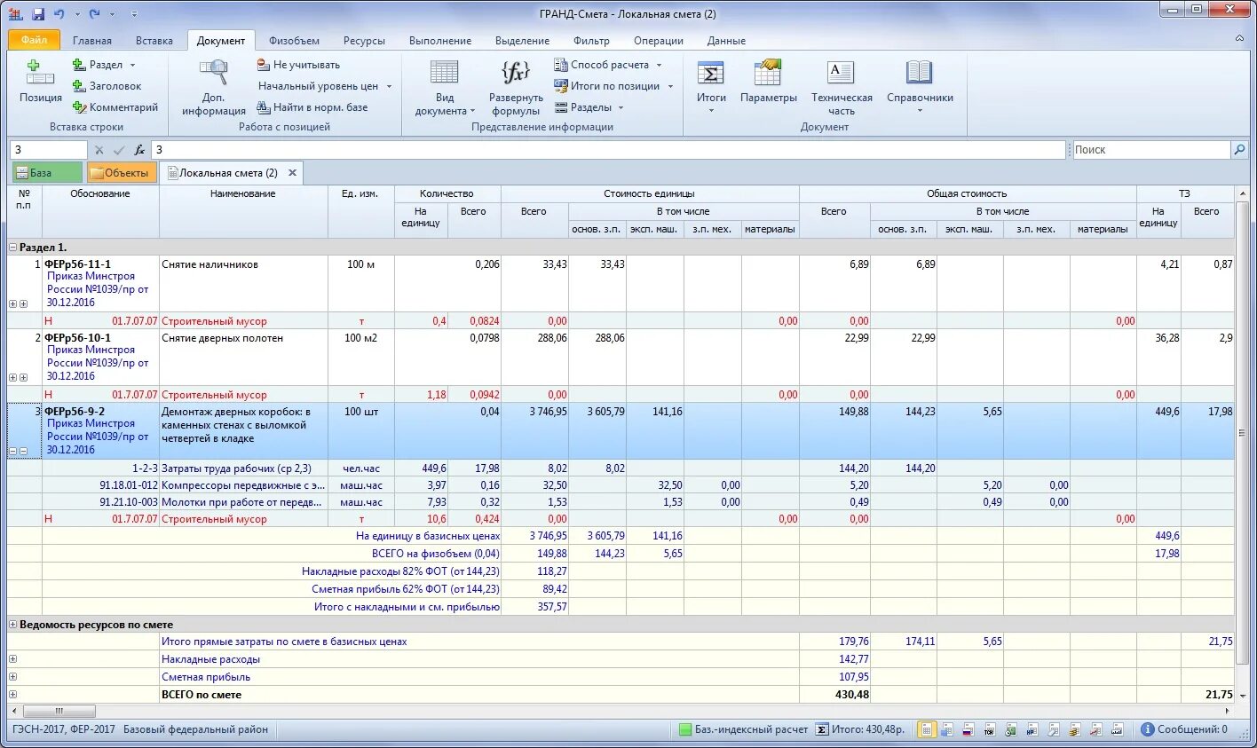Run search with the magnifier icon
The width and height of the screenshot is (1257, 748).
tap(1239, 150)
